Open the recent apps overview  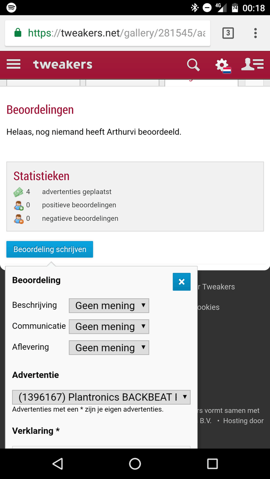pos(212,464)
